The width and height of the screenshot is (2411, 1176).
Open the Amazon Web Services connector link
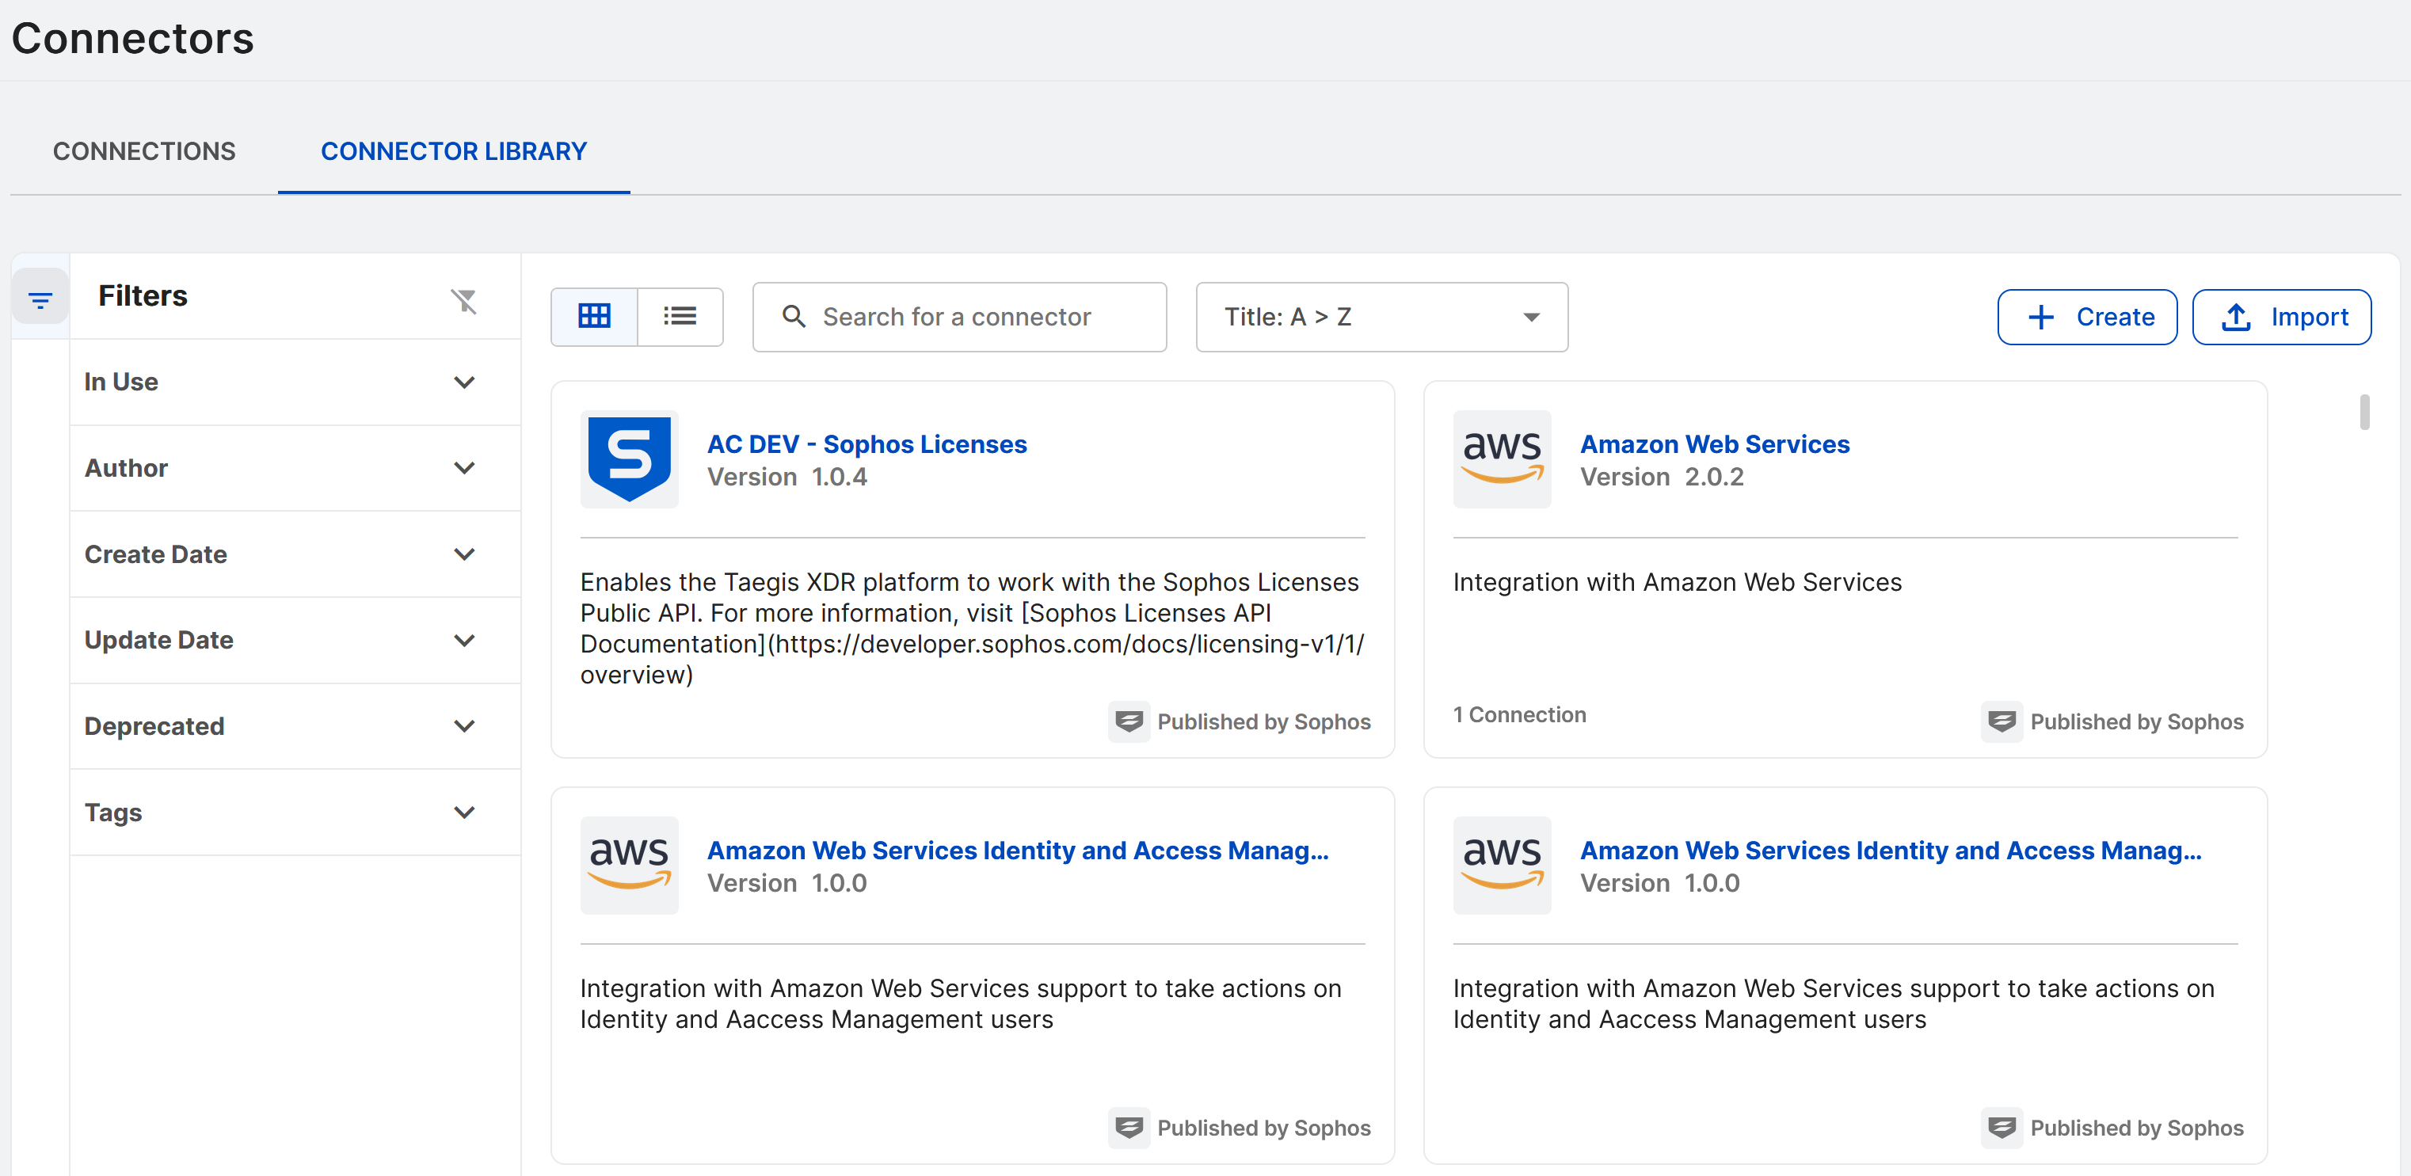(1715, 443)
